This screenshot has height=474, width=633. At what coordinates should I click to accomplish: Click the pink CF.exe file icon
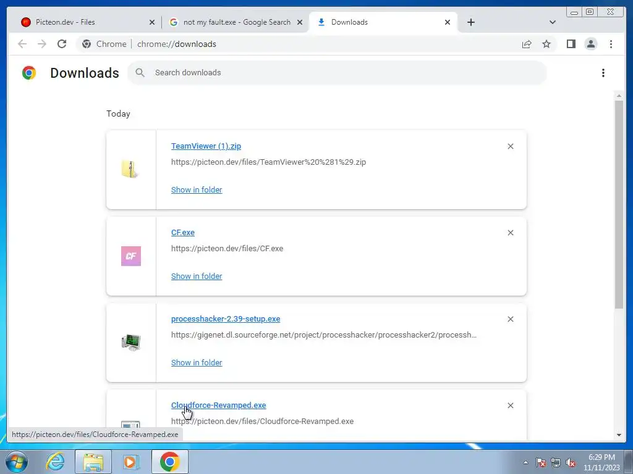coord(131,256)
